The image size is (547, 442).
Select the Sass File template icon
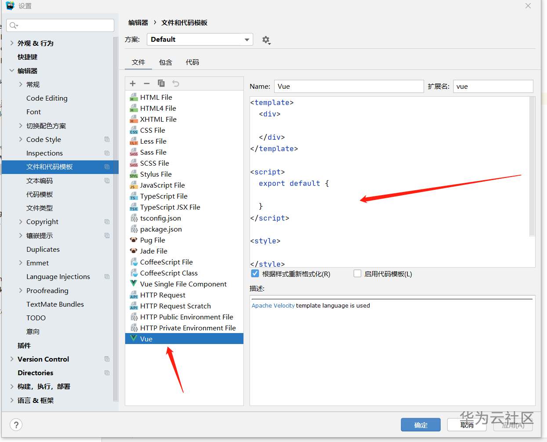134,152
